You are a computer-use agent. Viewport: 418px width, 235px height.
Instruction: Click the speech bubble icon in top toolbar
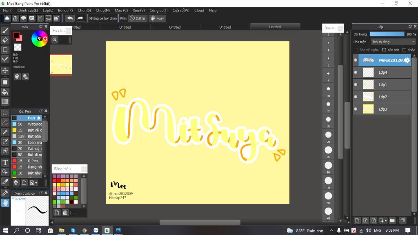pos(23,18)
